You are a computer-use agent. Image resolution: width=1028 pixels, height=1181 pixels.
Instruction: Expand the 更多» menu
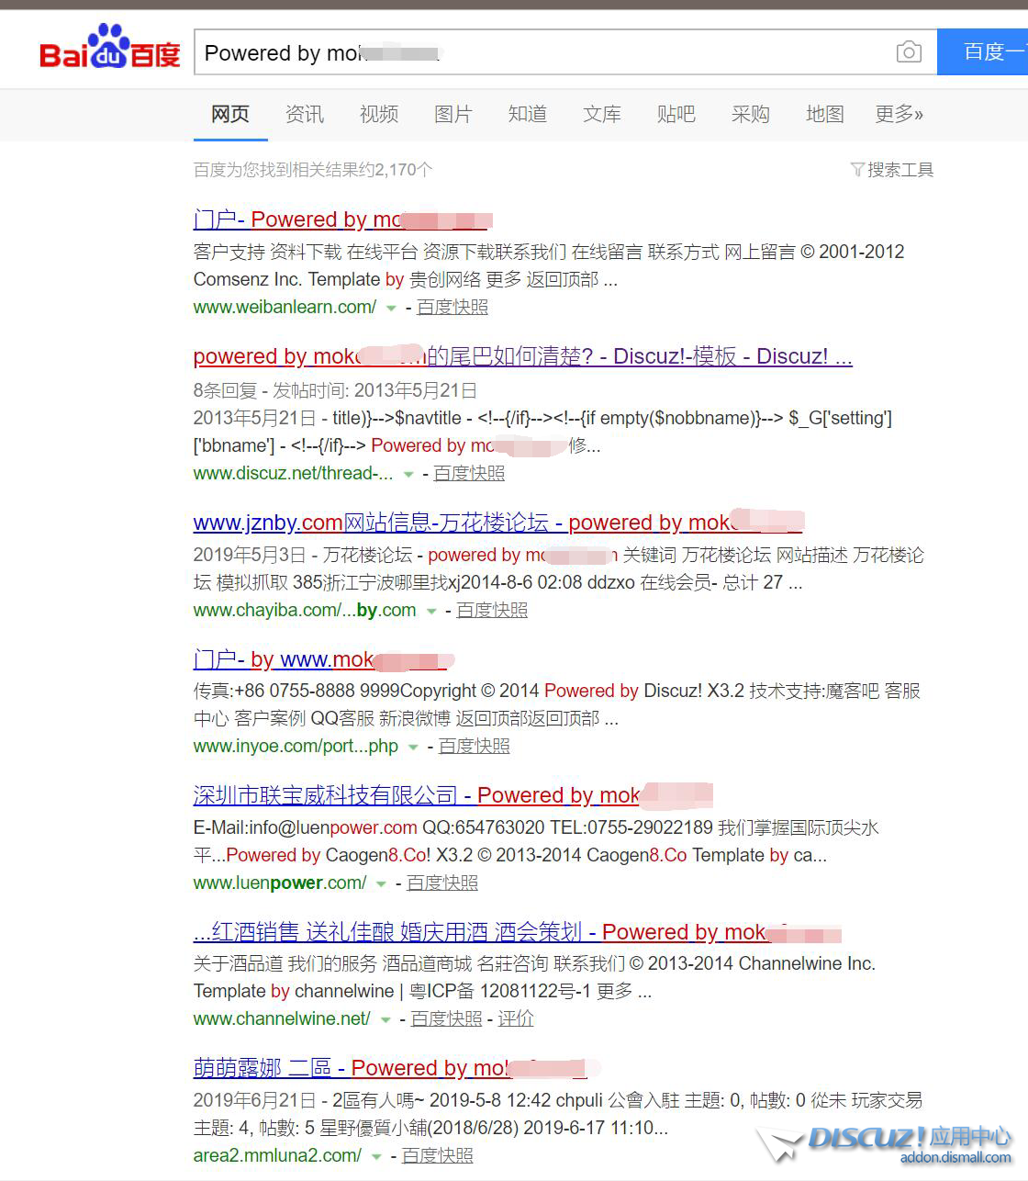[x=899, y=114]
